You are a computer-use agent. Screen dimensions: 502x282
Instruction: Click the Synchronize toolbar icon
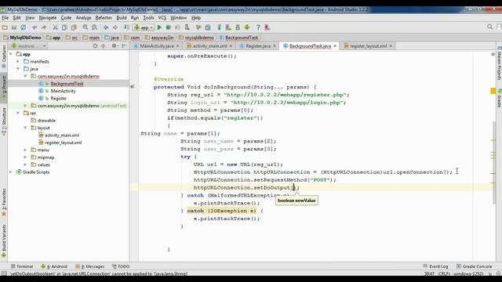click(23, 27)
